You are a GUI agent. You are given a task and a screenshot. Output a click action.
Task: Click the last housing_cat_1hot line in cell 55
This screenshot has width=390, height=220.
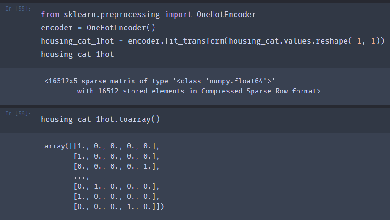(x=77, y=54)
